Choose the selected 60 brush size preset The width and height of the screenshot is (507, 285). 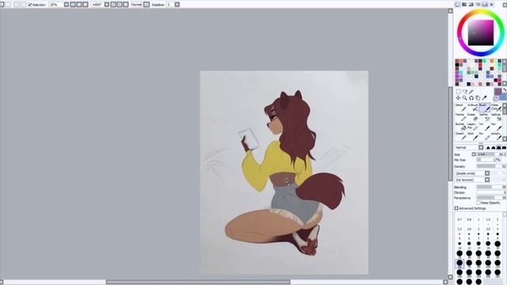click(459, 264)
